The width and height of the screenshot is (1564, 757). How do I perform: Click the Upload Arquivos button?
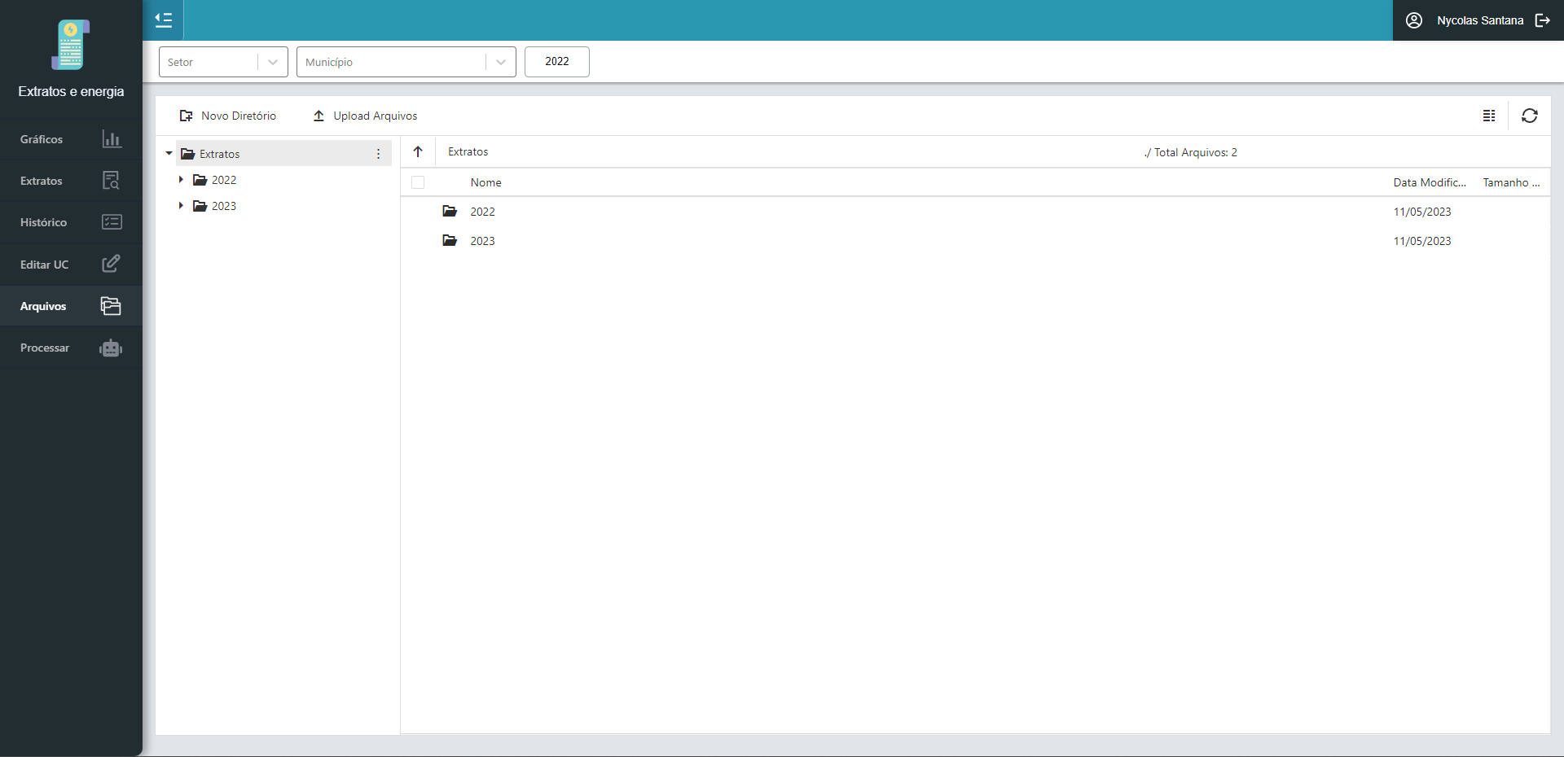365,116
